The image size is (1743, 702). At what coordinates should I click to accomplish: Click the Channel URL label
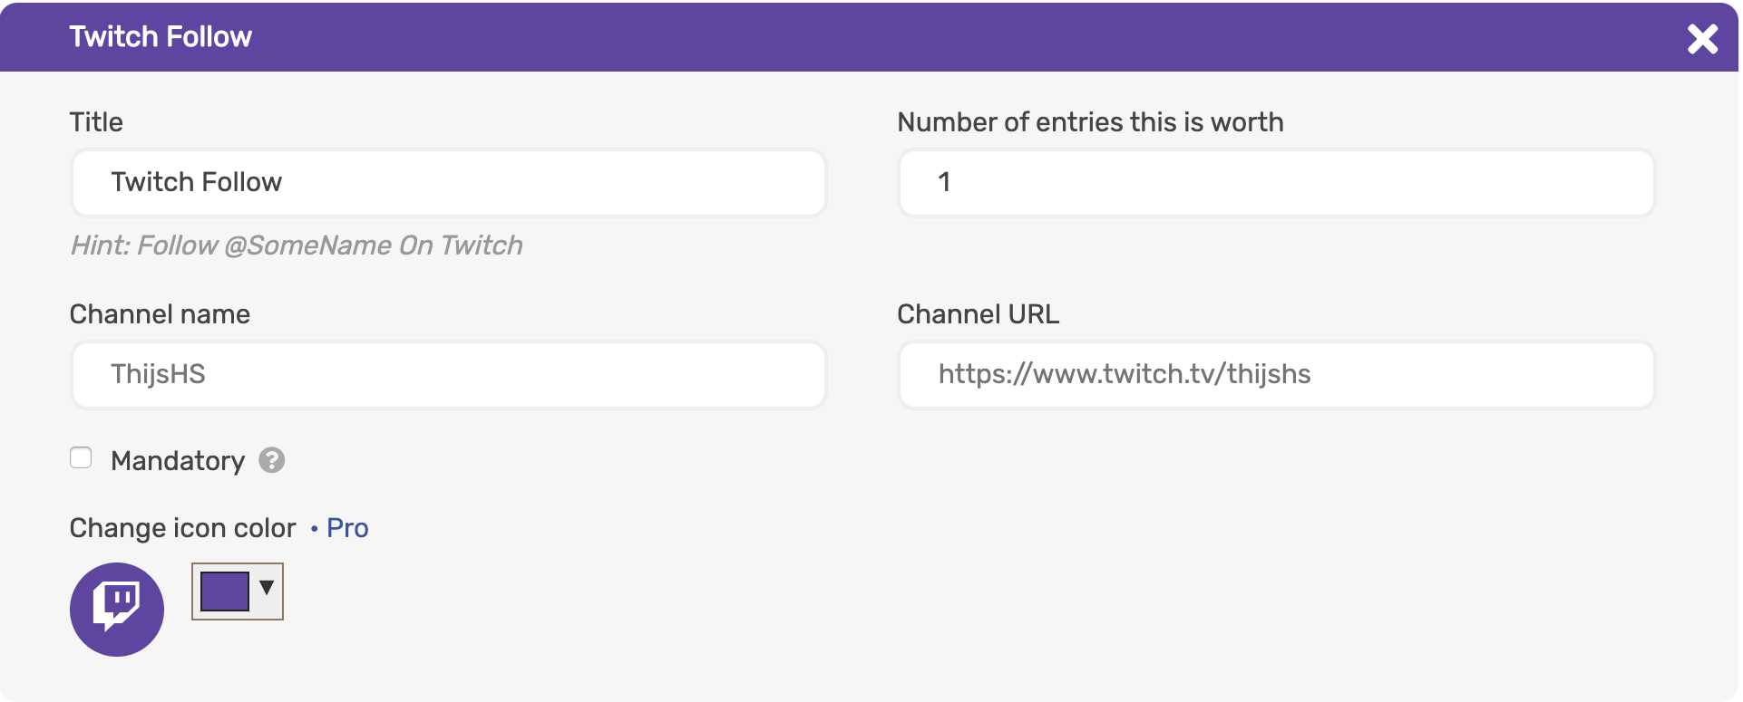coord(978,314)
